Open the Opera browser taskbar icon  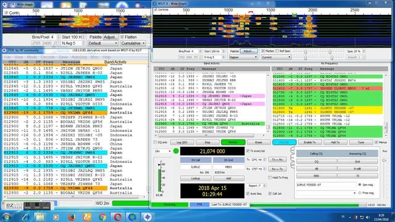pyautogui.click(x=117, y=216)
